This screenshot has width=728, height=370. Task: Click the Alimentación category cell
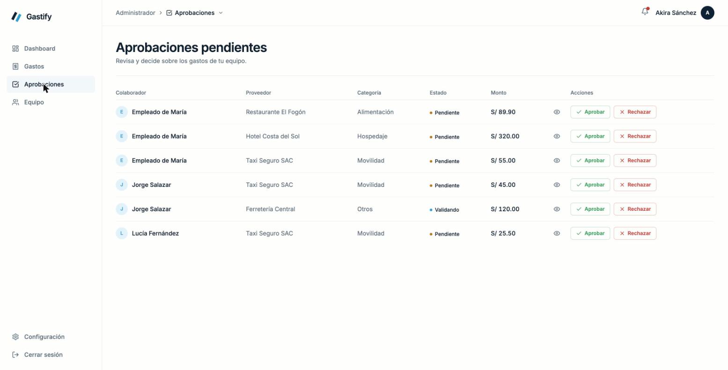375,112
